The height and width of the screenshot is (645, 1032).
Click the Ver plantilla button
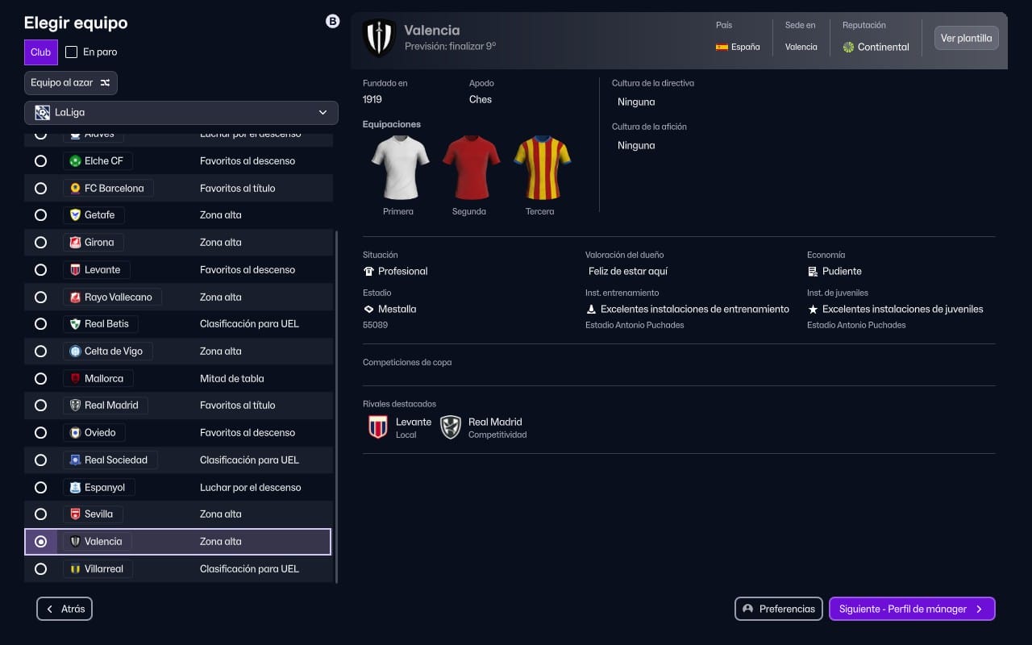[966, 37]
